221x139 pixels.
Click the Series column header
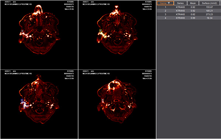(x=180, y=3)
